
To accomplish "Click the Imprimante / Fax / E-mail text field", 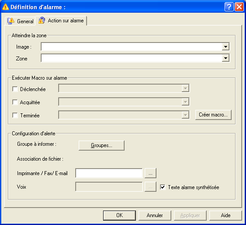I will point(109,173).
